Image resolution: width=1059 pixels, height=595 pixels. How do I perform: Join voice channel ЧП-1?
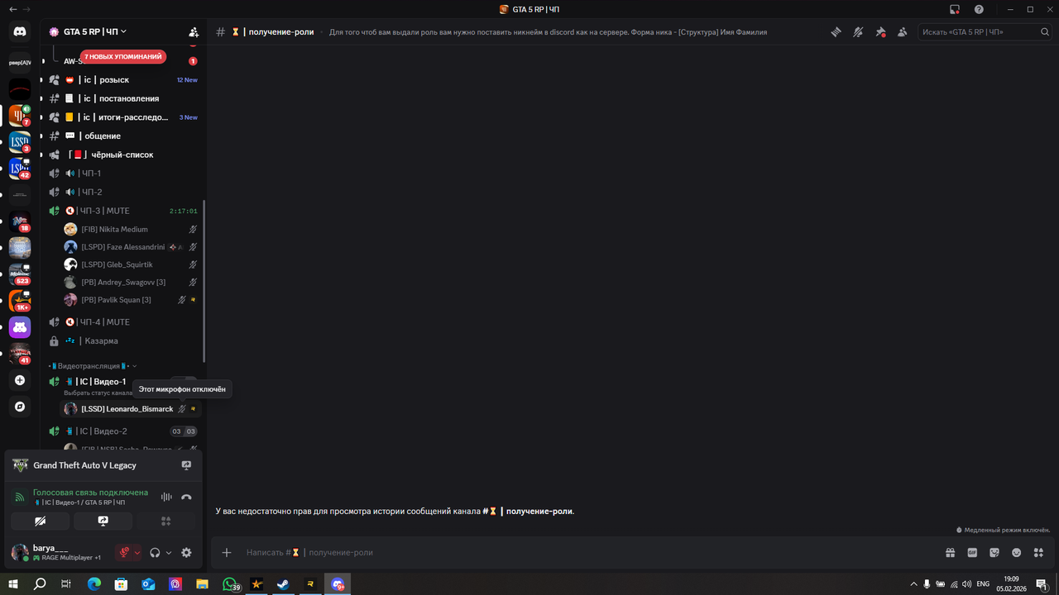(122, 174)
